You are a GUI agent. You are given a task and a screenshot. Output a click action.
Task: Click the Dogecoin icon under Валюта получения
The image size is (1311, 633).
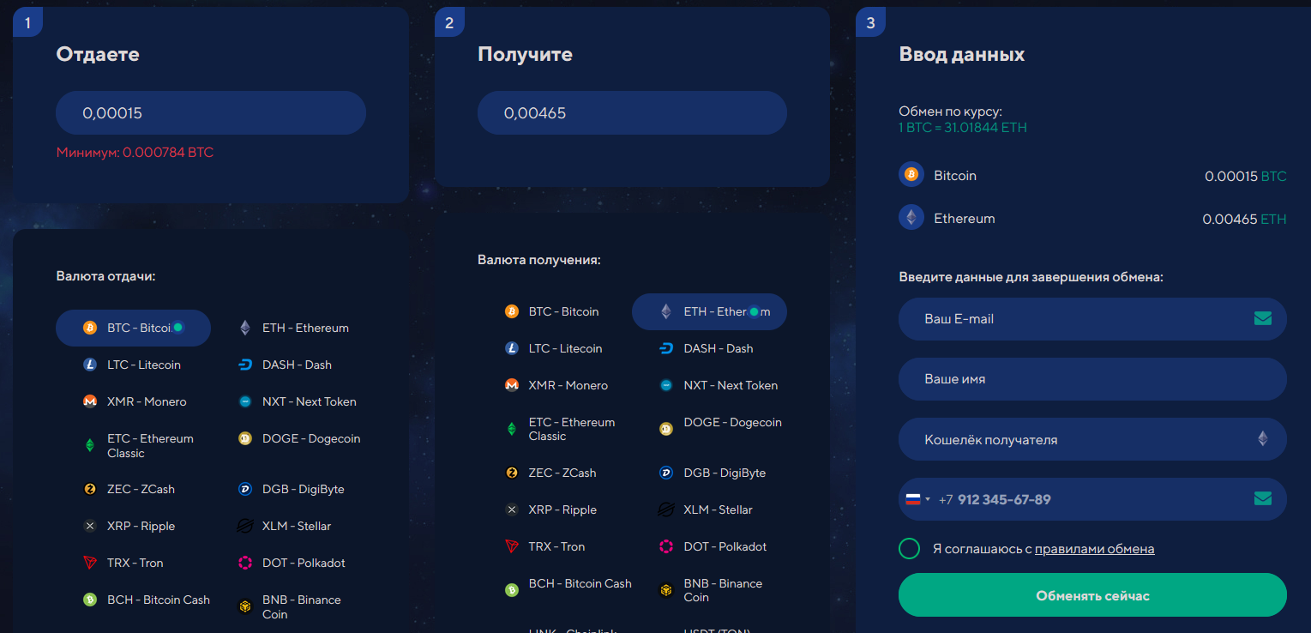(x=666, y=429)
